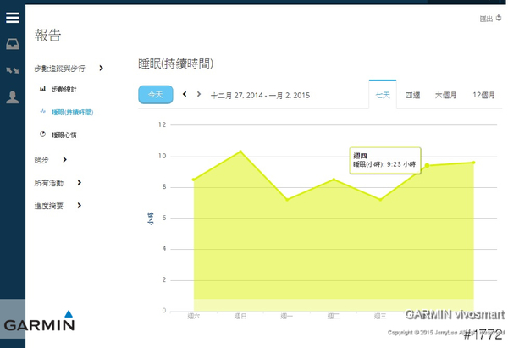Image resolution: width=508 pixels, height=348 pixels.
Task: Click the 睡眠(持續時間) chart heading
Action: (175, 64)
